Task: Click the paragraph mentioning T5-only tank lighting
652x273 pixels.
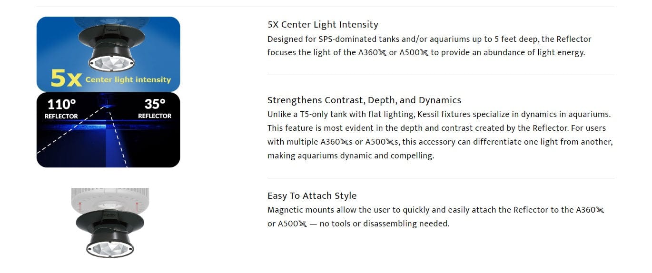Action: (x=440, y=135)
